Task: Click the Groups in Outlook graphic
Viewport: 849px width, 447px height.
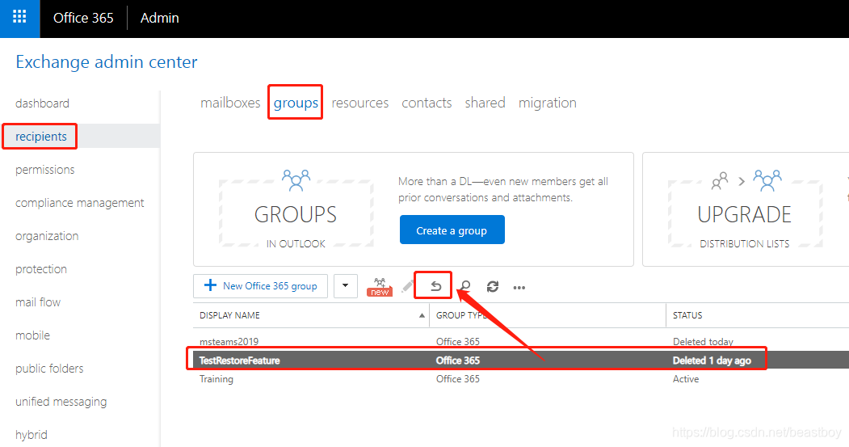Action: click(296, 209)
